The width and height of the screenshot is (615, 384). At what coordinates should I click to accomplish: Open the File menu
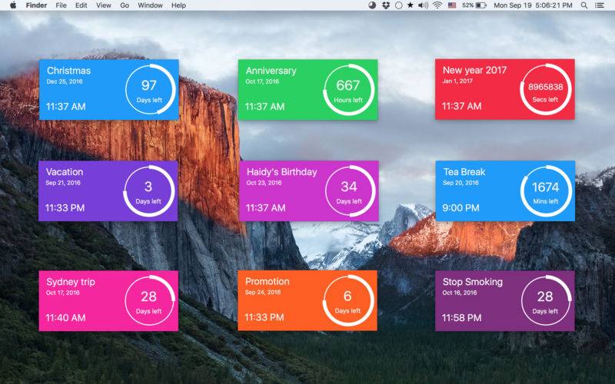pyautogui.click(x=61, y=5)
